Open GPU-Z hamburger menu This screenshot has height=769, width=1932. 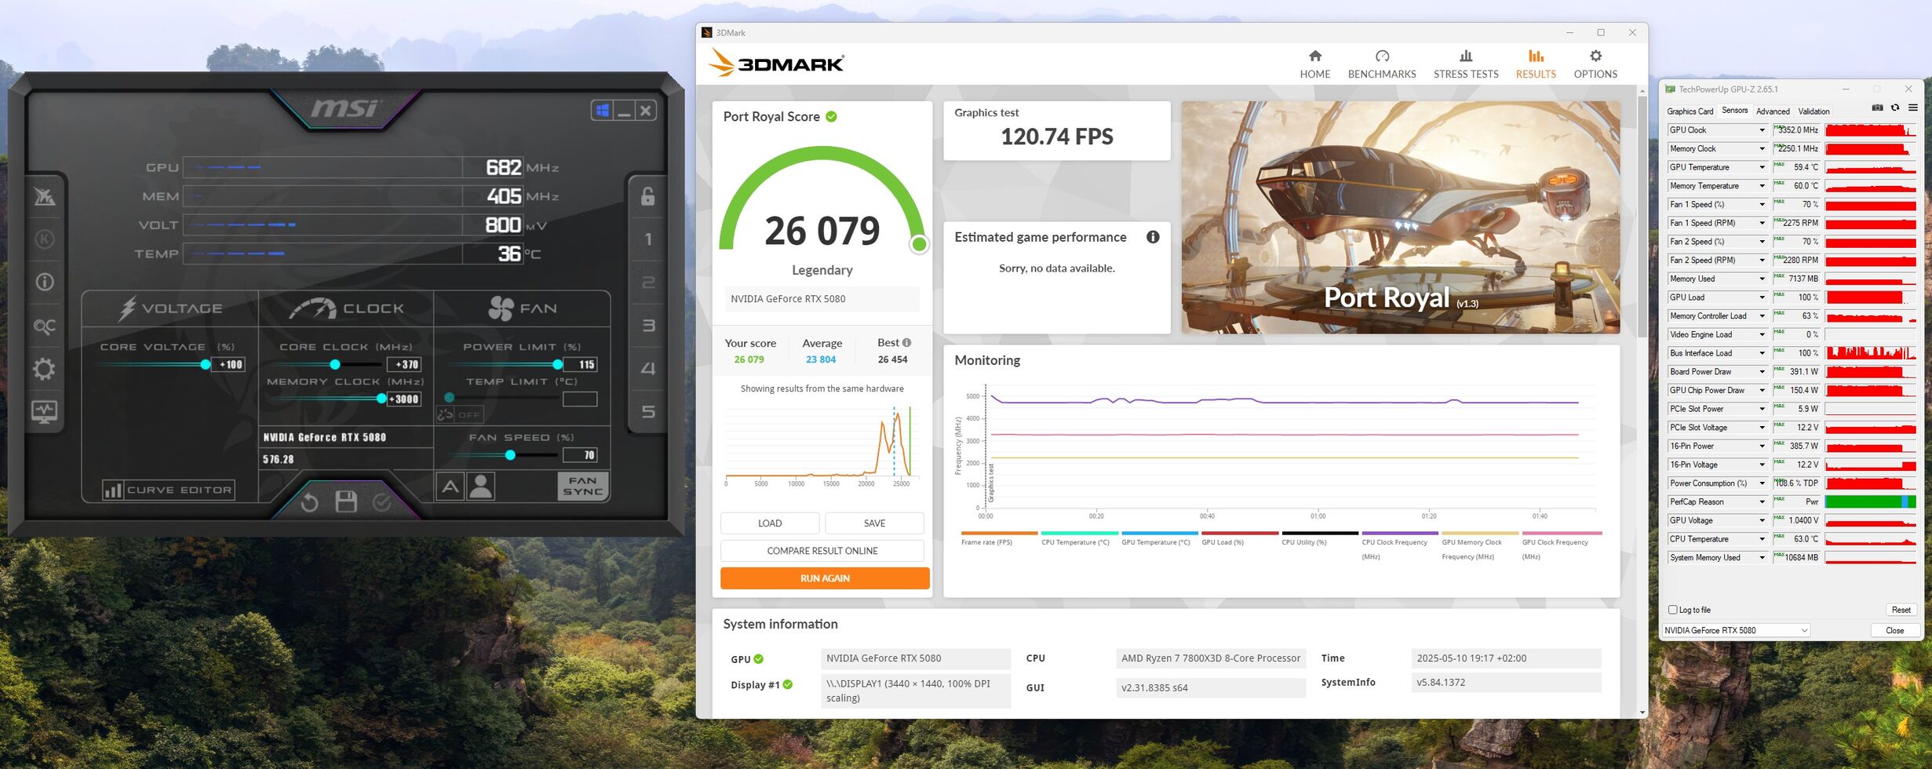click(1913, 108)
